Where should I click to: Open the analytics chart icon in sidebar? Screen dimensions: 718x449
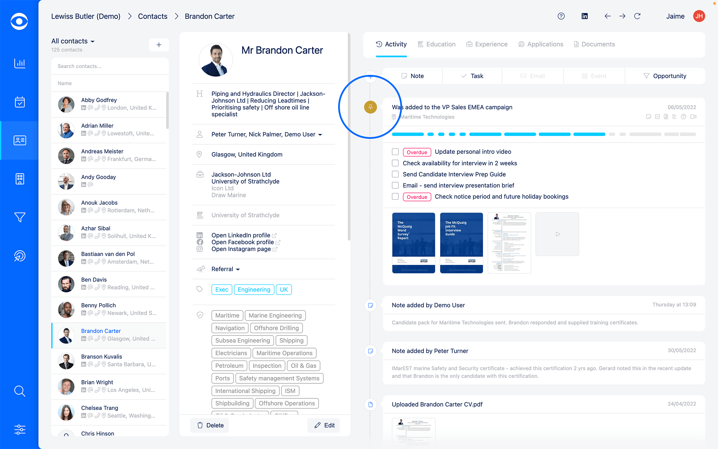point(19,63)
